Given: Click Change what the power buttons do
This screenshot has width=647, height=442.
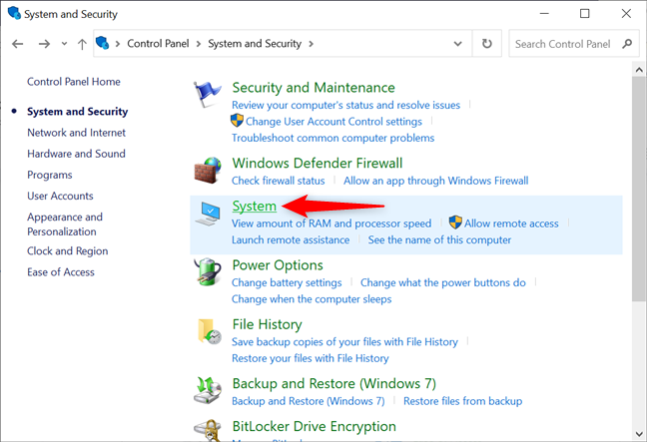Looking at the screenshot, I should click(x=443, y=282).
